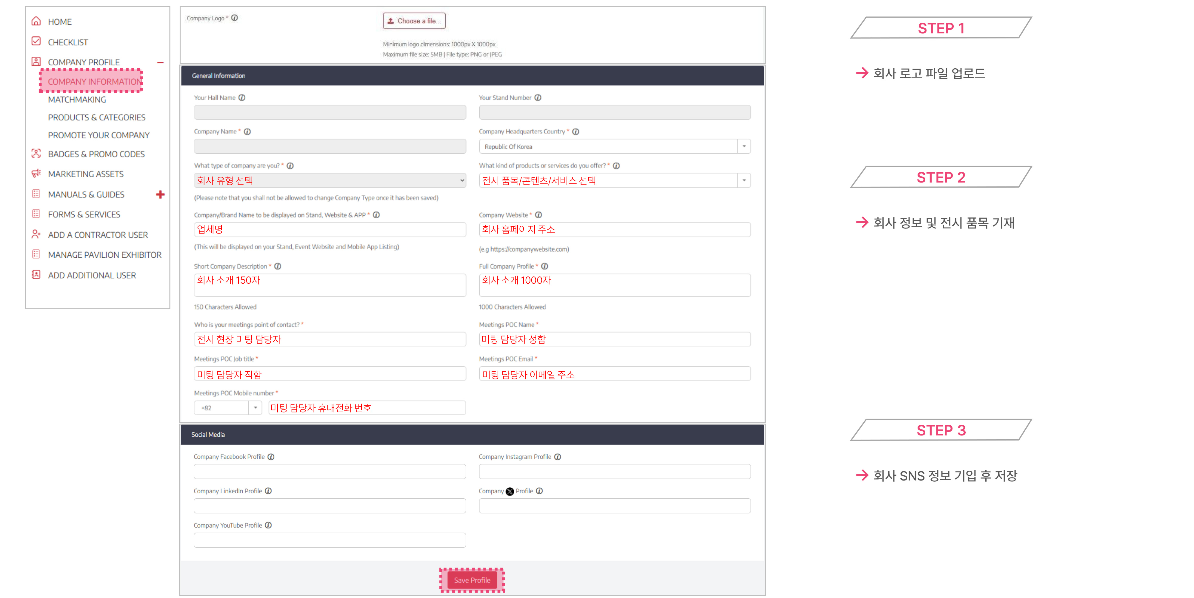The image size is (1194, 598).
Task: Click the Checklist checkmark icon
Action: tap(36, 41)
